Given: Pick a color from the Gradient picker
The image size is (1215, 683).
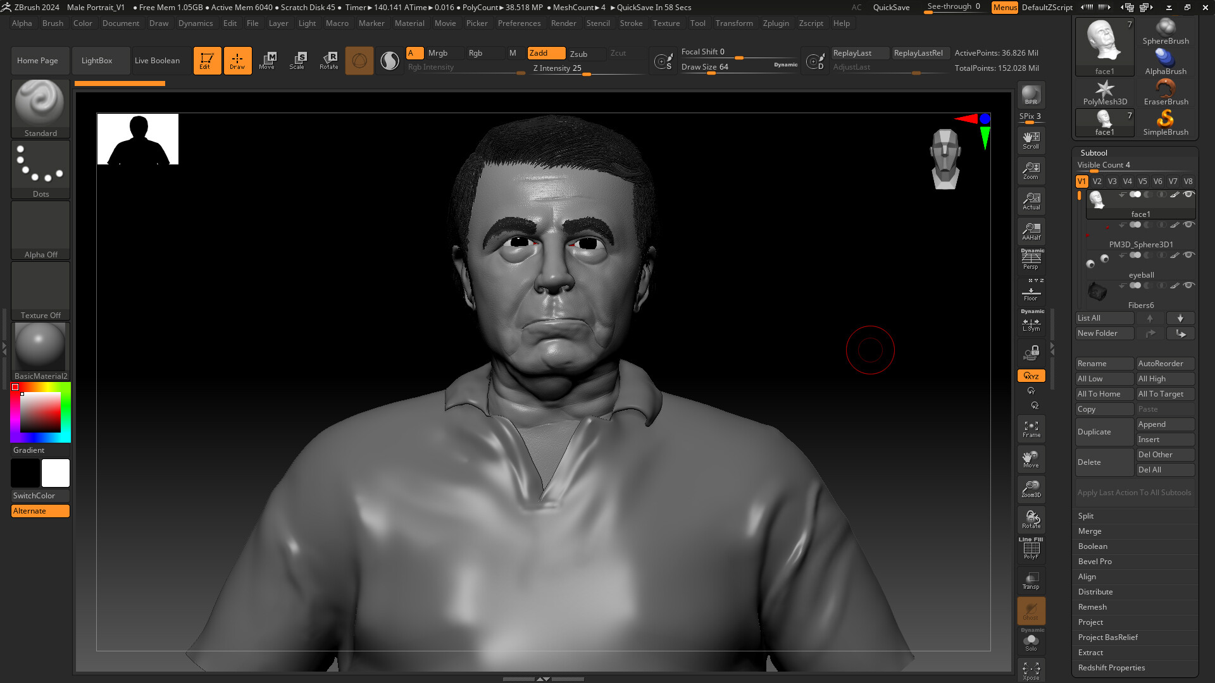Looking at the screenshot, I should pyautogui.click(x=40, y=412).
